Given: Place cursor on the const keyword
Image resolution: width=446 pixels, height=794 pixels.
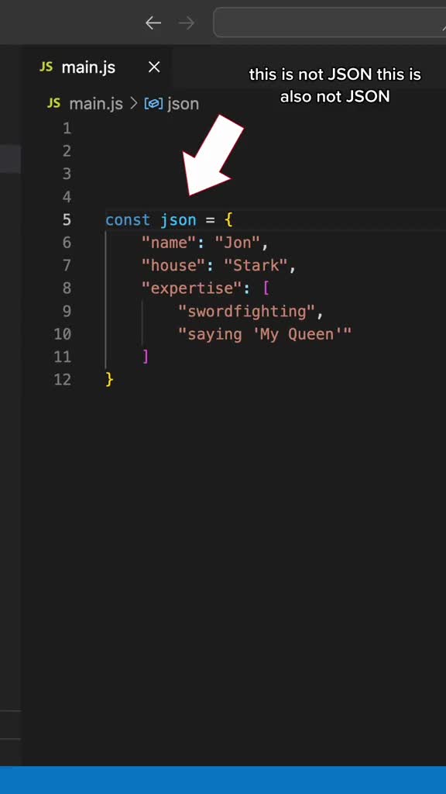Looking at the screenshot, I should [x=128, y=220].
